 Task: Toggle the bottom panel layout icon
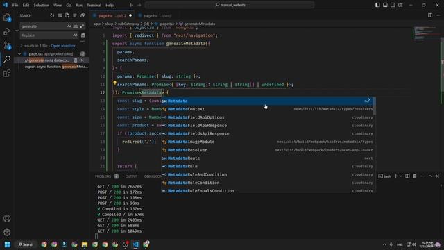[x=385, y=5]
